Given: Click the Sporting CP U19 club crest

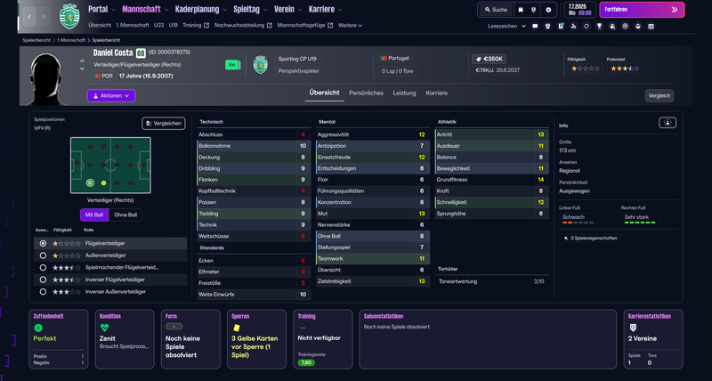Looking at the screenshot, I should pyautogui.click(x=260, y=65).
